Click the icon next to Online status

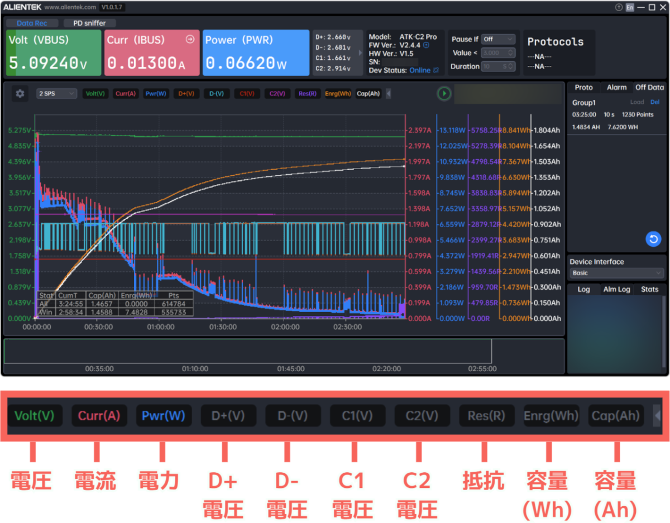pos(436,70)
